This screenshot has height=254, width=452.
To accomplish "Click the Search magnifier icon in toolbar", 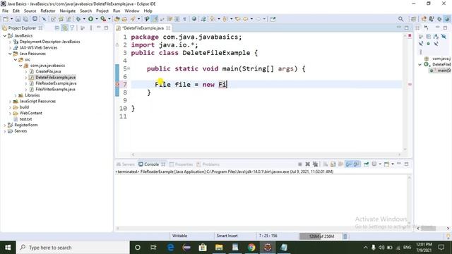I will [400, 19].
